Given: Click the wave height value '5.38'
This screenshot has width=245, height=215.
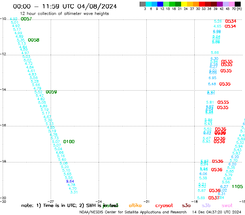Looking at the screenshot, I should pos(203,178).
